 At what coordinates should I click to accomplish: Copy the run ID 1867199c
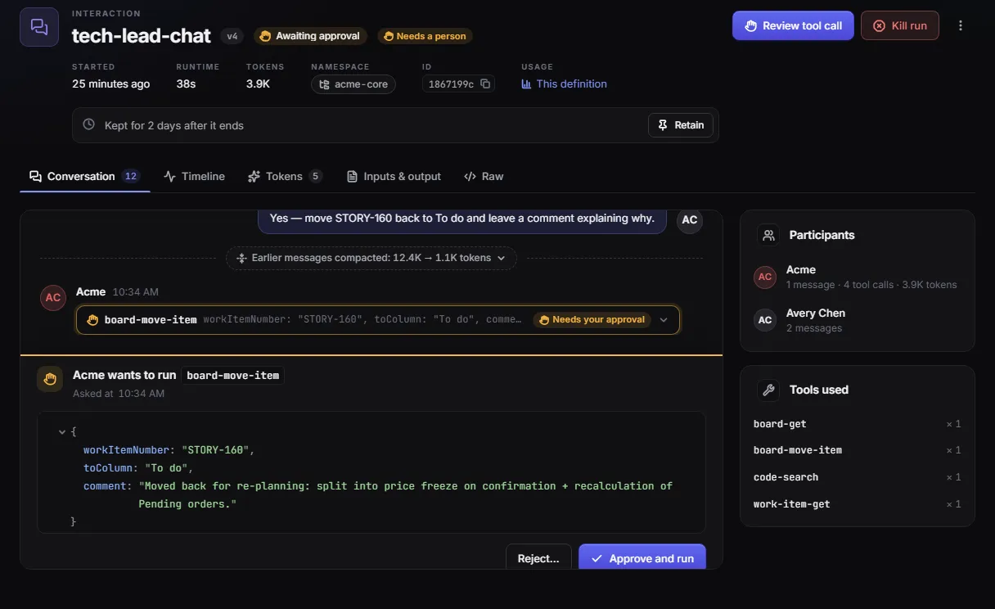pos(485,84)
